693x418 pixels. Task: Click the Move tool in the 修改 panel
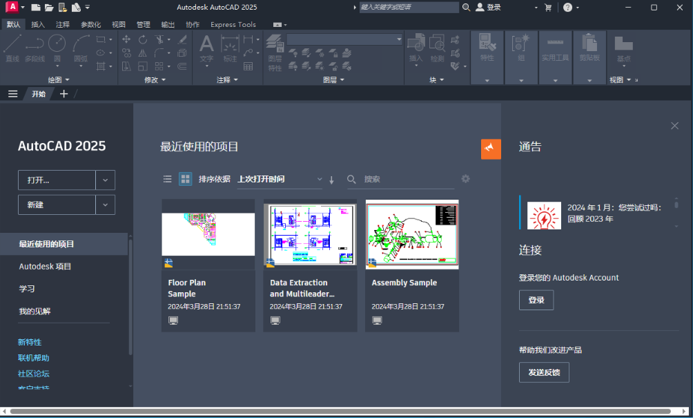click(126, 39)
